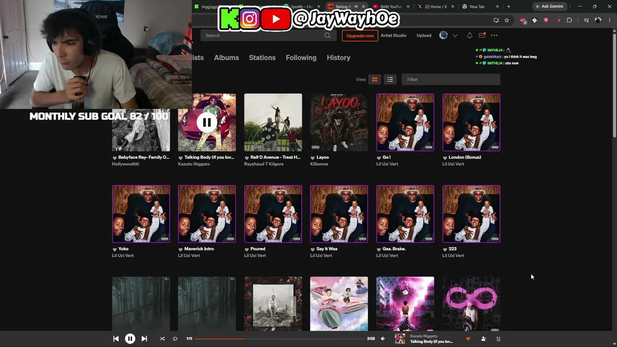Click the London (Bonus) cover thumbnail
This screenshot has height=347, width=617.
[x=471, y=122]
